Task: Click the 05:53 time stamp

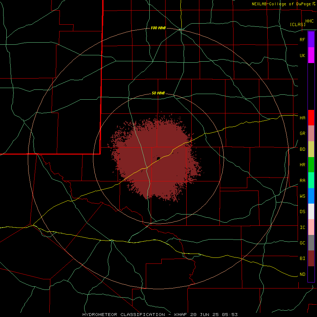Action: (229, 315)
